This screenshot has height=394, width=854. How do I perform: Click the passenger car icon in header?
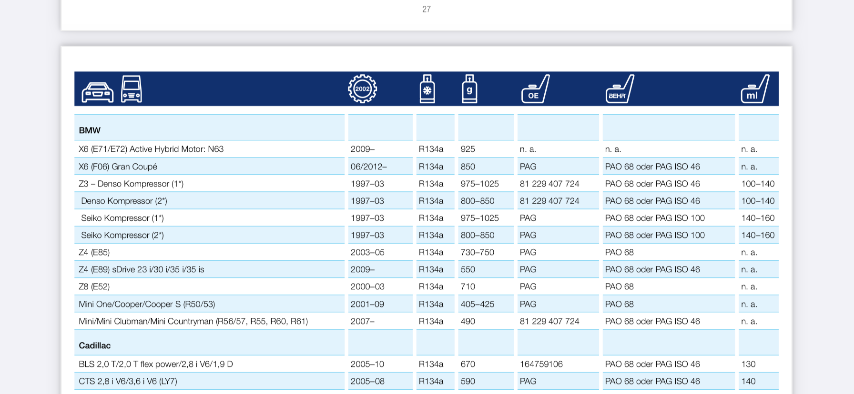[97, 92]
